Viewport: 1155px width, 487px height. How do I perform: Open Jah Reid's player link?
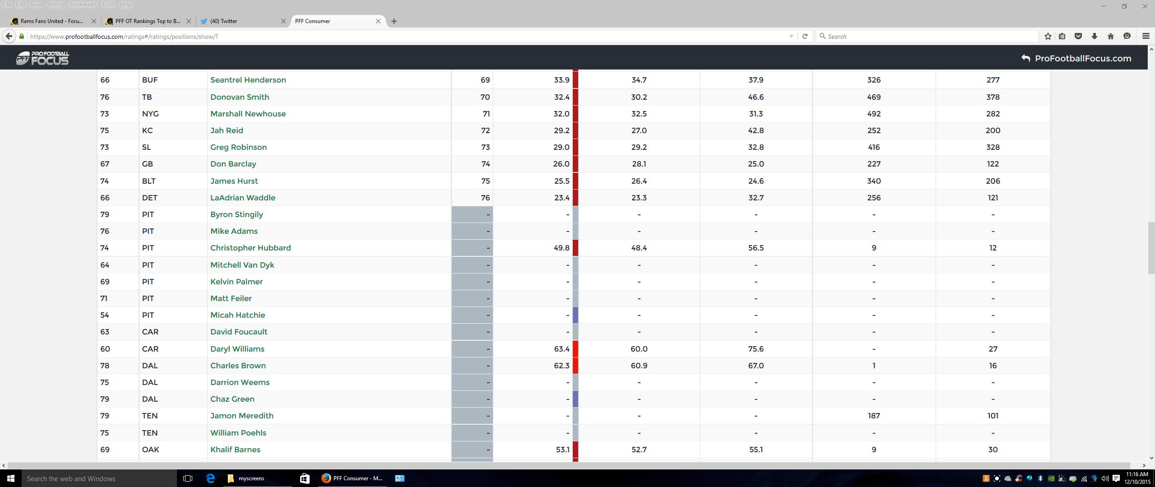pos(227,130)
